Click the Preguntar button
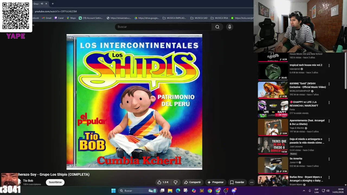Viewport: 347px width, 195px height. 215,182
